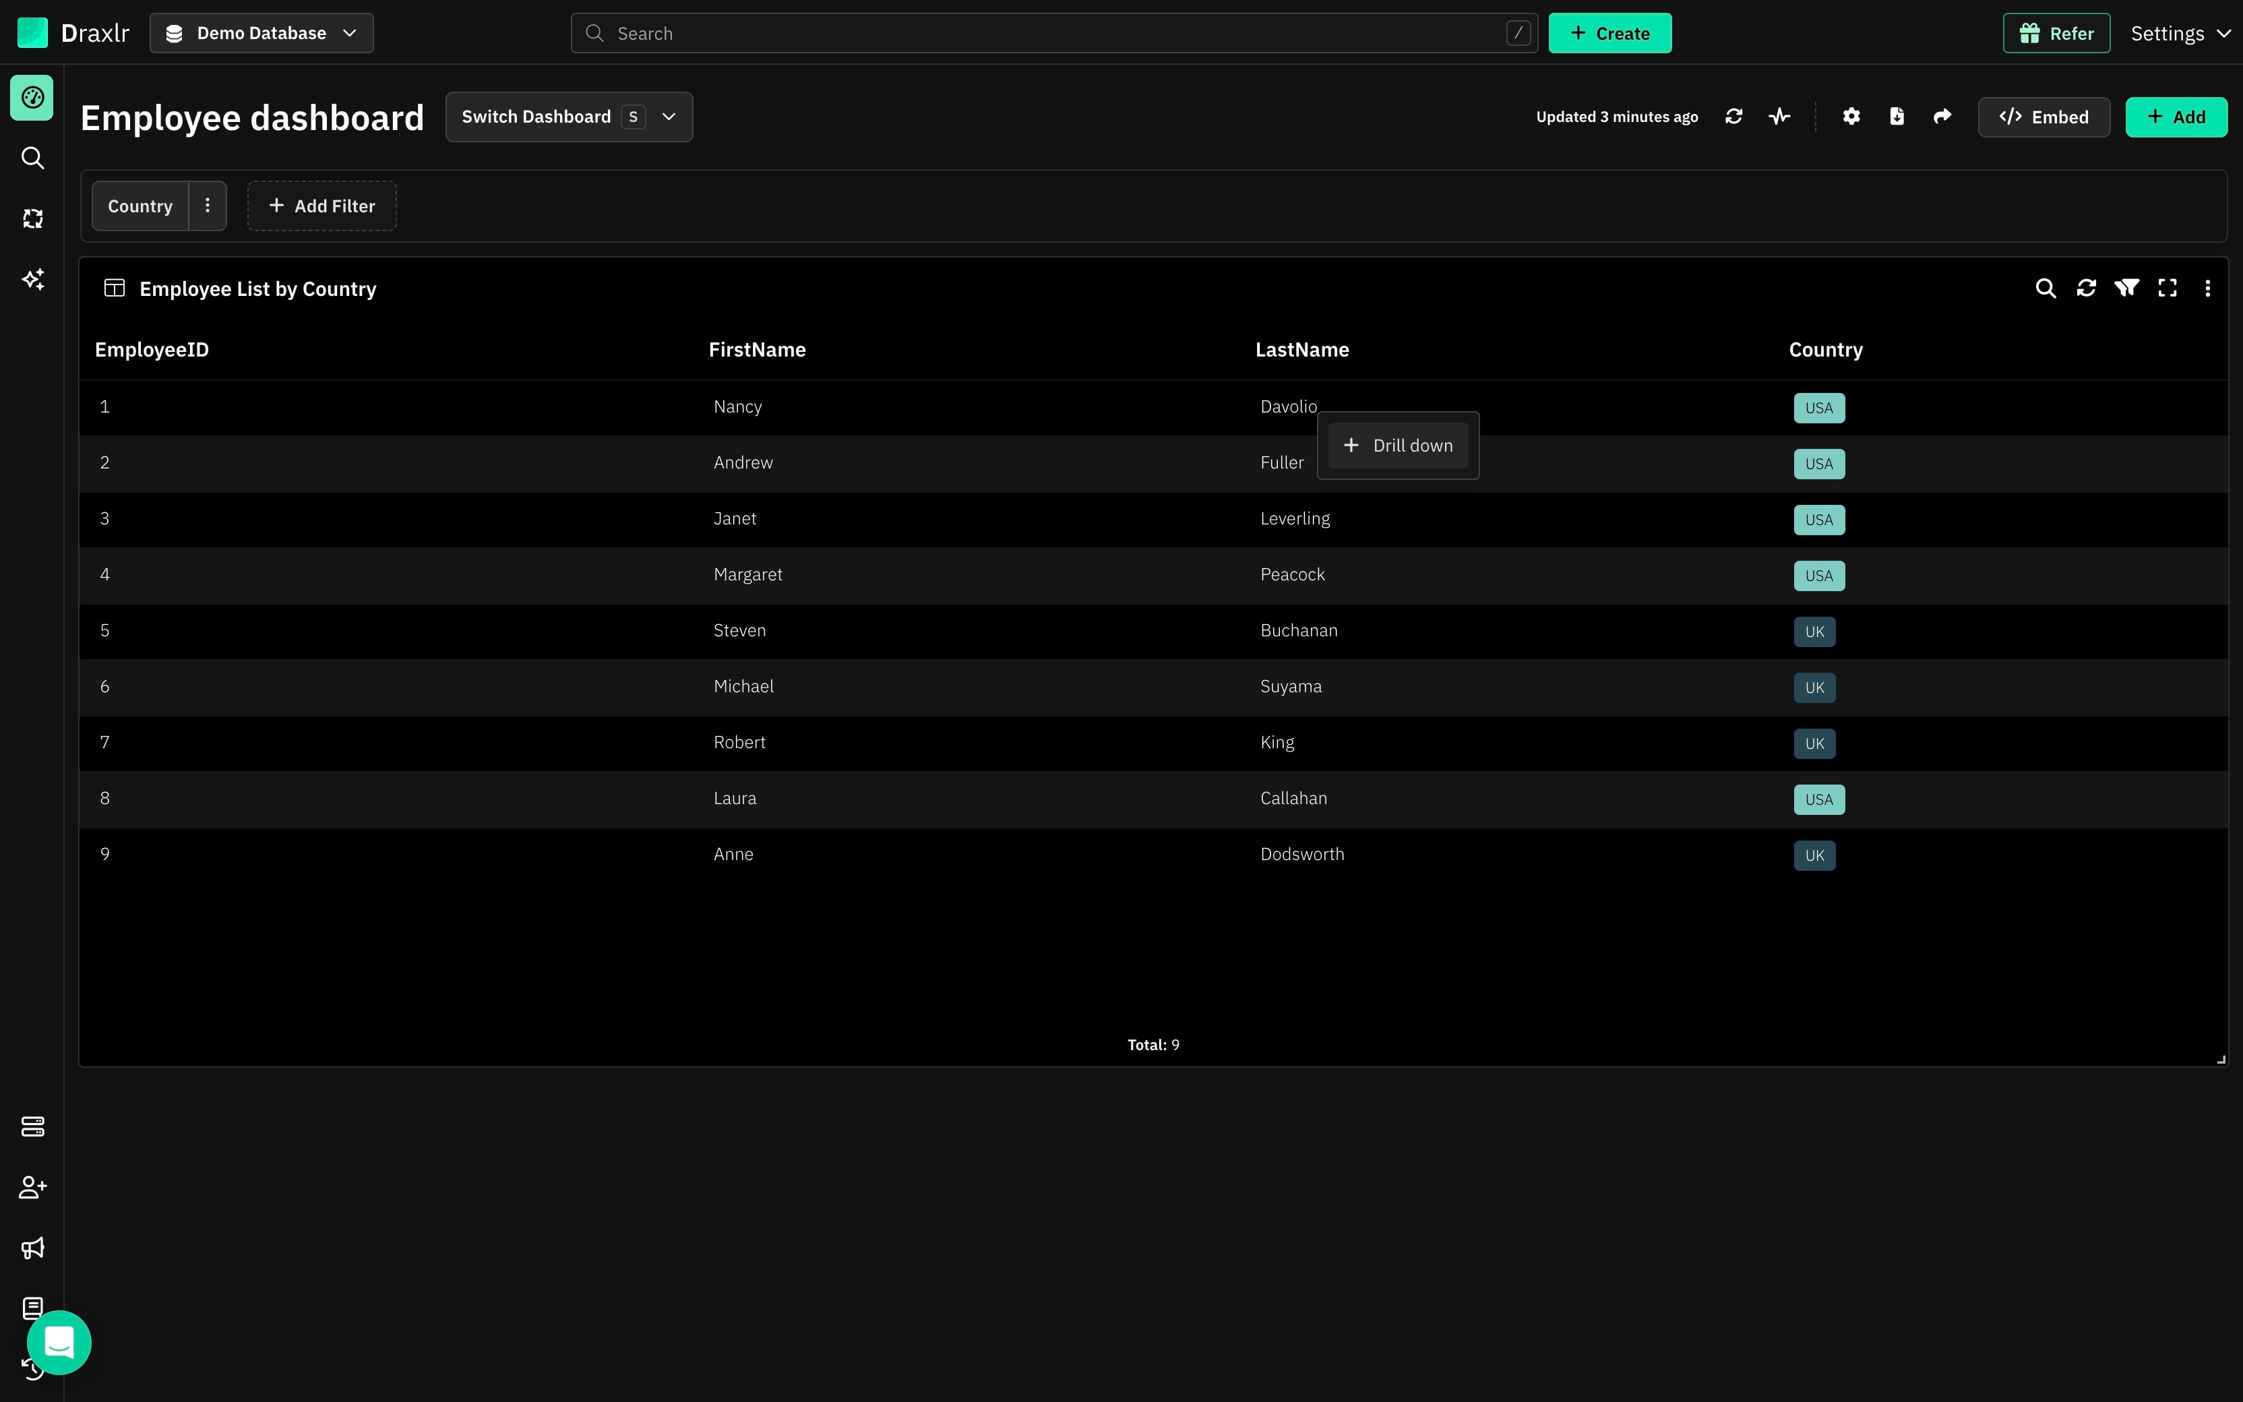Refresh the Employee List by Country panel

[2087, 288]
